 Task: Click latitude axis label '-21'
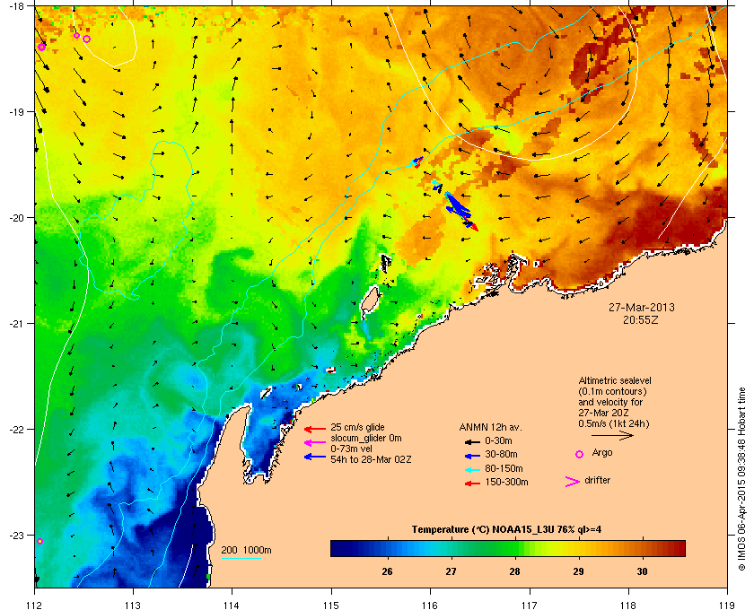pyautogui.click(x=17, y=324)
